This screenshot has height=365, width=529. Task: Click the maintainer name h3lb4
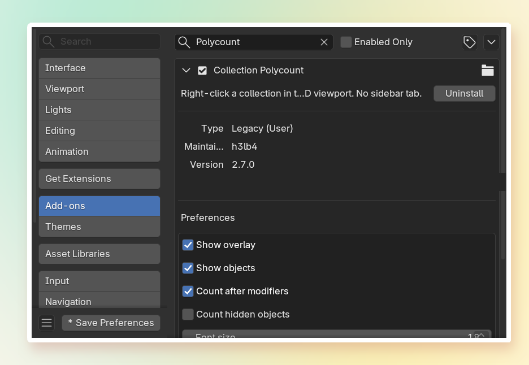point(244,147)
